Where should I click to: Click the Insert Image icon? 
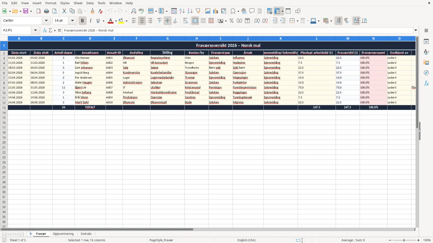[x=208, y=11]
